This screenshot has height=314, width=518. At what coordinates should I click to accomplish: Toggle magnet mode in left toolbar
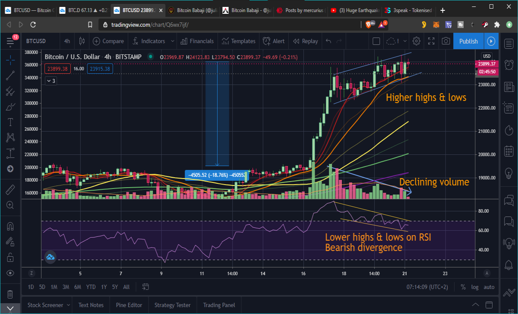[10, 226]
